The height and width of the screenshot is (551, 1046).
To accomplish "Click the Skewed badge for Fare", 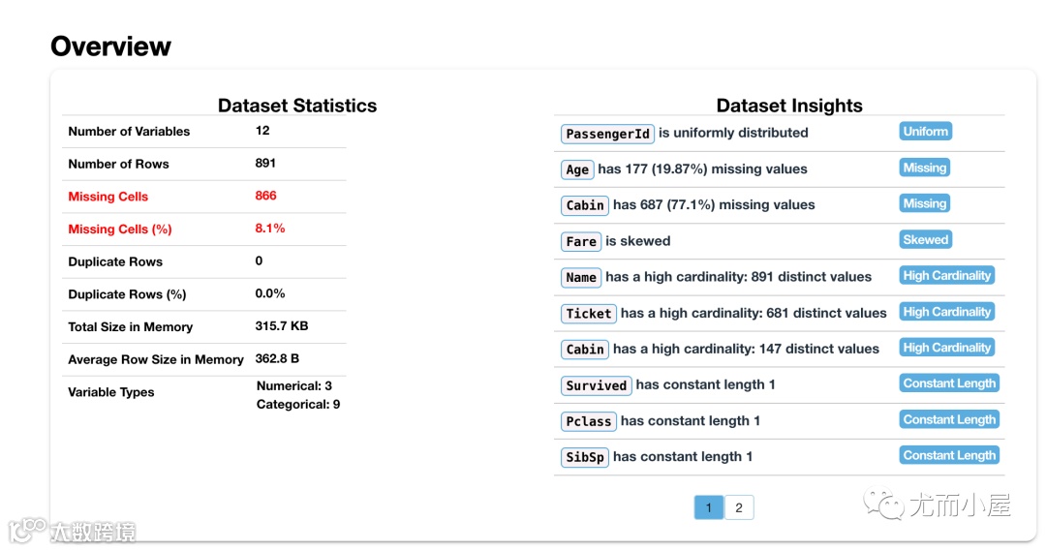I will [x=926, y=239].
